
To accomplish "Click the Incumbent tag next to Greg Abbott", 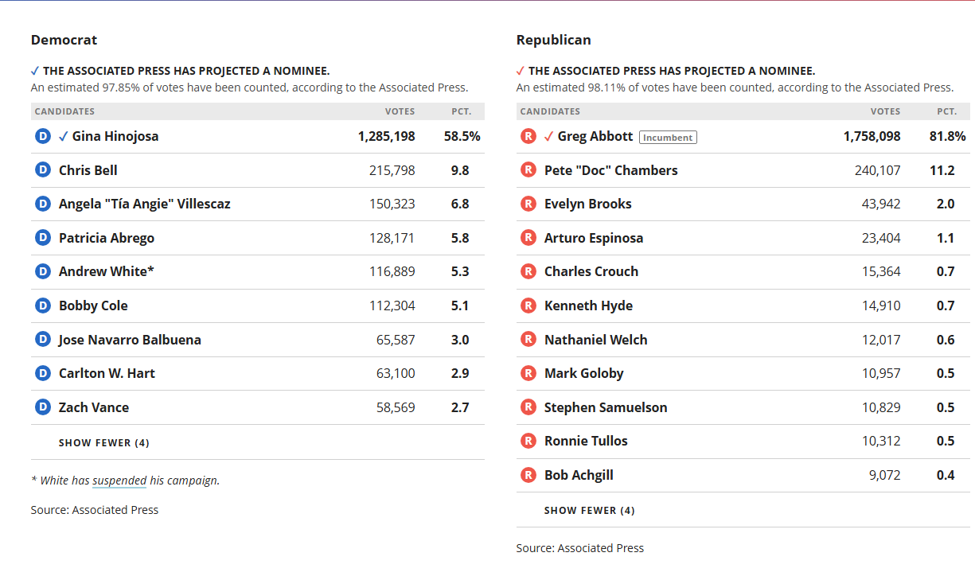I will point(668,138).
